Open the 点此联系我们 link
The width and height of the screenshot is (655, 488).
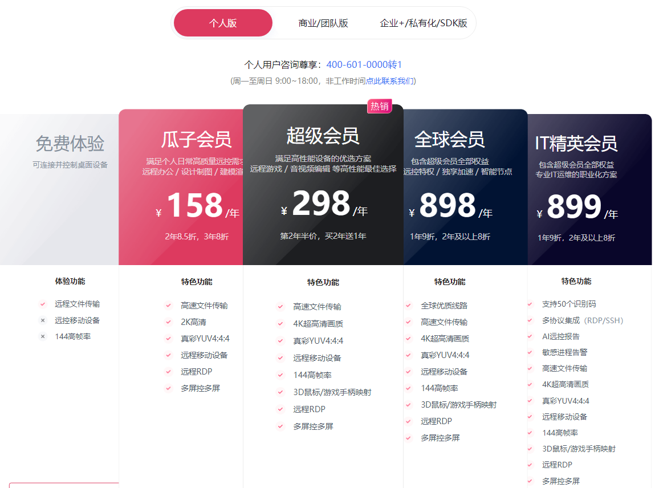390,81
